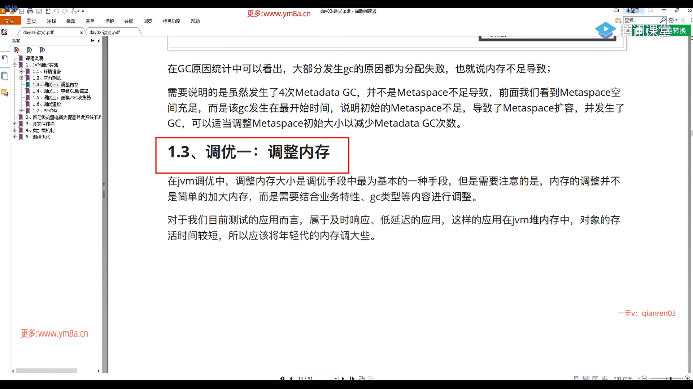Click zoom in plus button in status bar
The width and height of the screenshot is (693, 389).
687,378
